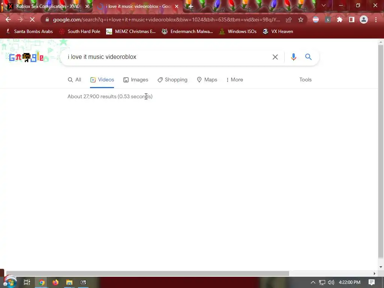This screenshot has width=384, height=288.
Task: Open the VX Heaven bookmark
Action: pos(278,31)
